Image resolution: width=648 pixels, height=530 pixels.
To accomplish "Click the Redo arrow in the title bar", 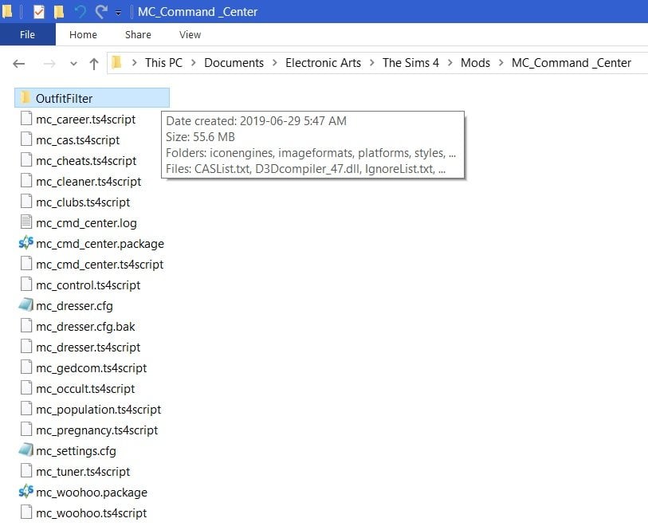I will click(x=101, y=12).
